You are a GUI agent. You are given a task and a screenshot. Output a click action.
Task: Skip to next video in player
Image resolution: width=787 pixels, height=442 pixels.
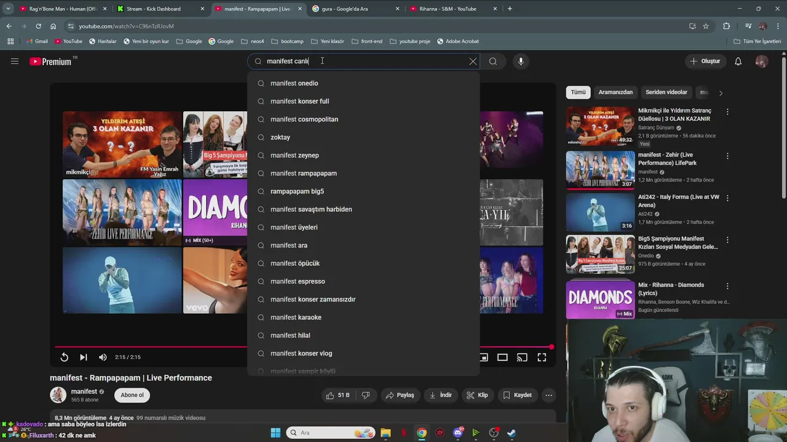pyautogui.click(x=84, y=357)
